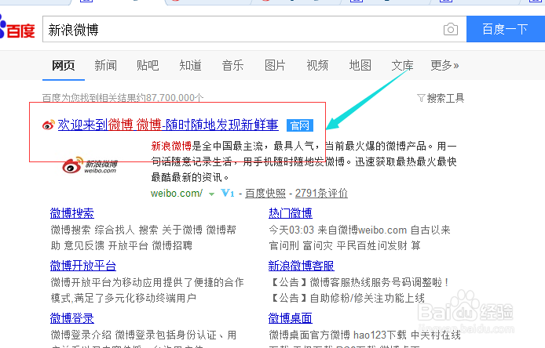Switch to the 贴吧 tab

(x=148, y=65)
